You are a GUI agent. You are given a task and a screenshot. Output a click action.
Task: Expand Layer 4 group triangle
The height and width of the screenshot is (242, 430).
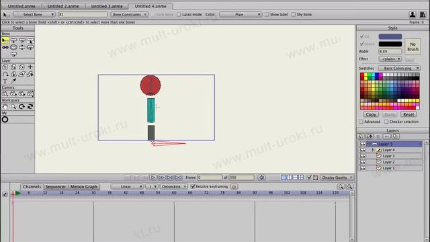373,150
